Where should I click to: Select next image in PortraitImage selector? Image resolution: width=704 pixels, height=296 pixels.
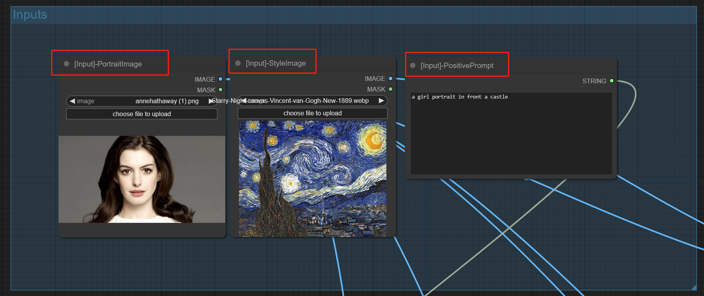211,101
